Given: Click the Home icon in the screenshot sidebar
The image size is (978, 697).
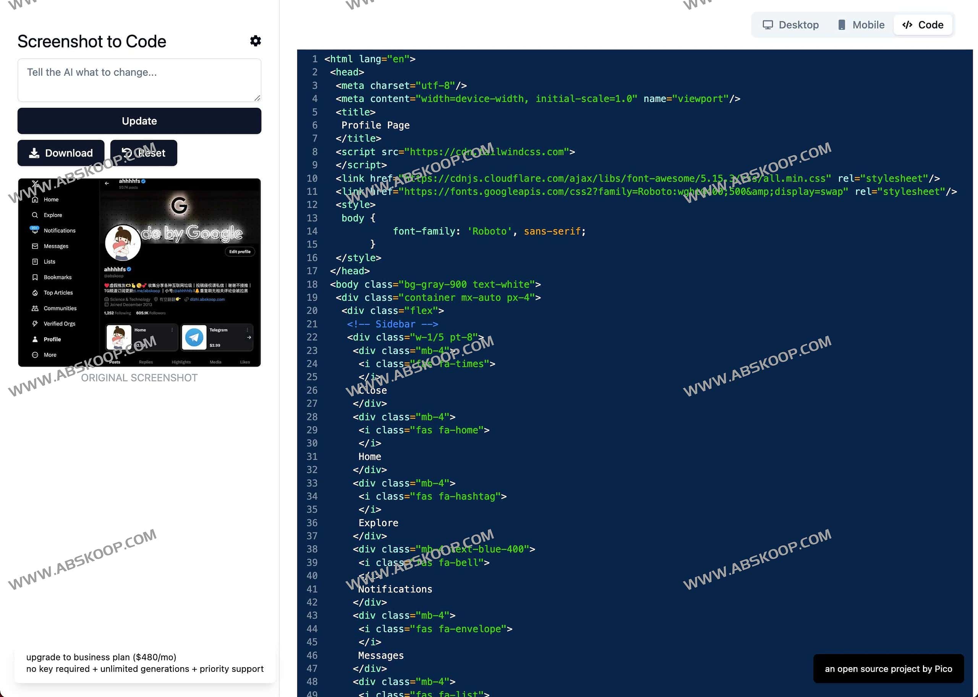Looking at the screenshot, I should pyautogui.click(x=35, y=199).
